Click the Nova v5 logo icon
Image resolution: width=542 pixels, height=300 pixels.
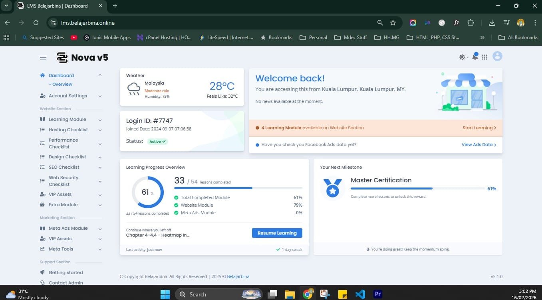point(62,57)
